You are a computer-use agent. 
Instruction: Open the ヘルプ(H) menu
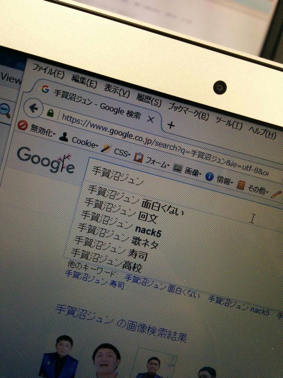click(x=262, y=132)
